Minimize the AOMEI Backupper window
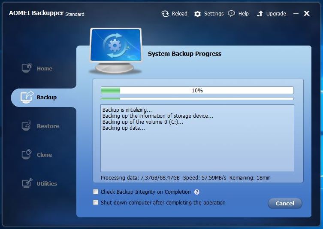The image size is (323, 229). (296, 14)
